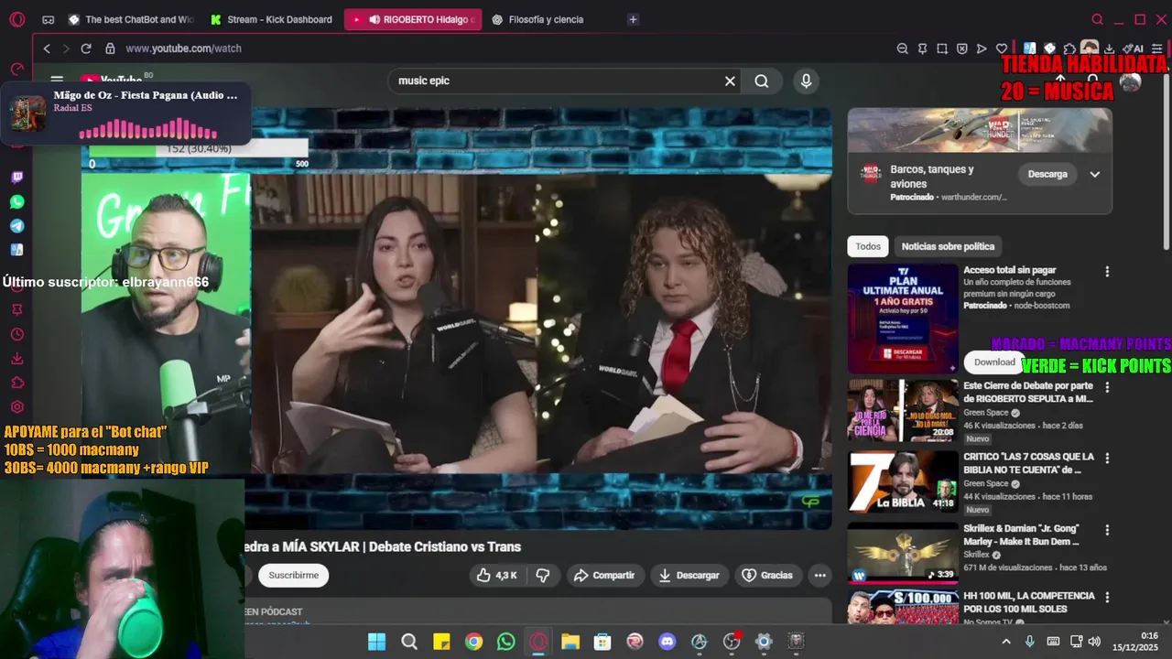Open the 'La BIBLIA' 41:18 video thumbnail
This screenshot has width=1172, height=659.
point(903,481)
